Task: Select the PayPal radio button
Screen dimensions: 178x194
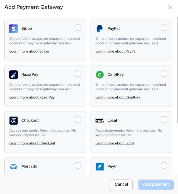Action: (x=164, y=28)
